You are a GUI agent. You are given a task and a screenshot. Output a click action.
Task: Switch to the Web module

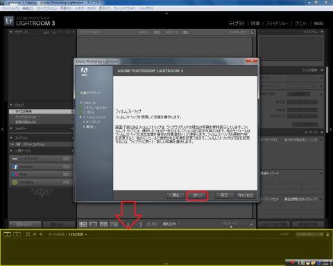318,24
